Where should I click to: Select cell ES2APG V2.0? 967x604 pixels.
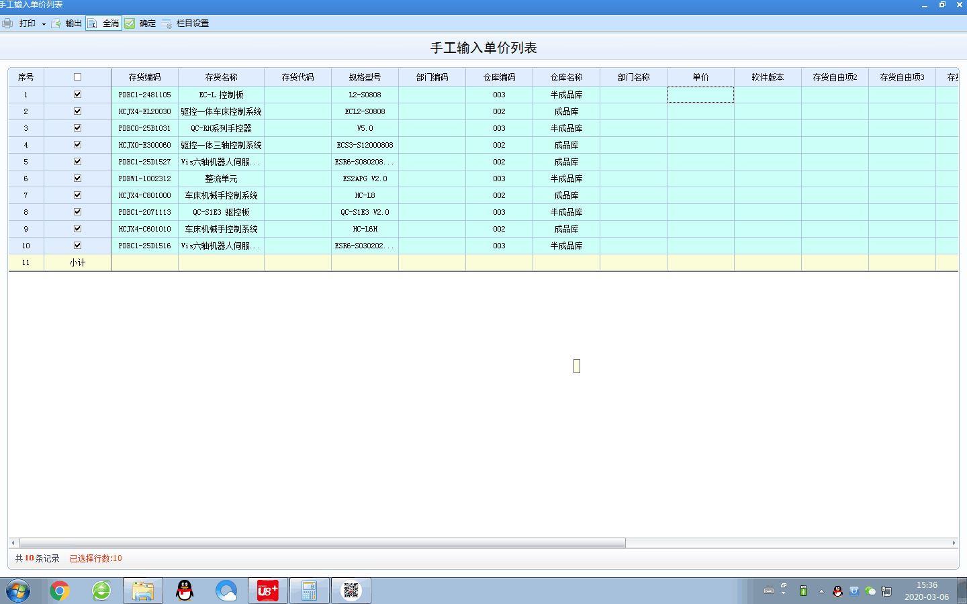coord(365,179)
